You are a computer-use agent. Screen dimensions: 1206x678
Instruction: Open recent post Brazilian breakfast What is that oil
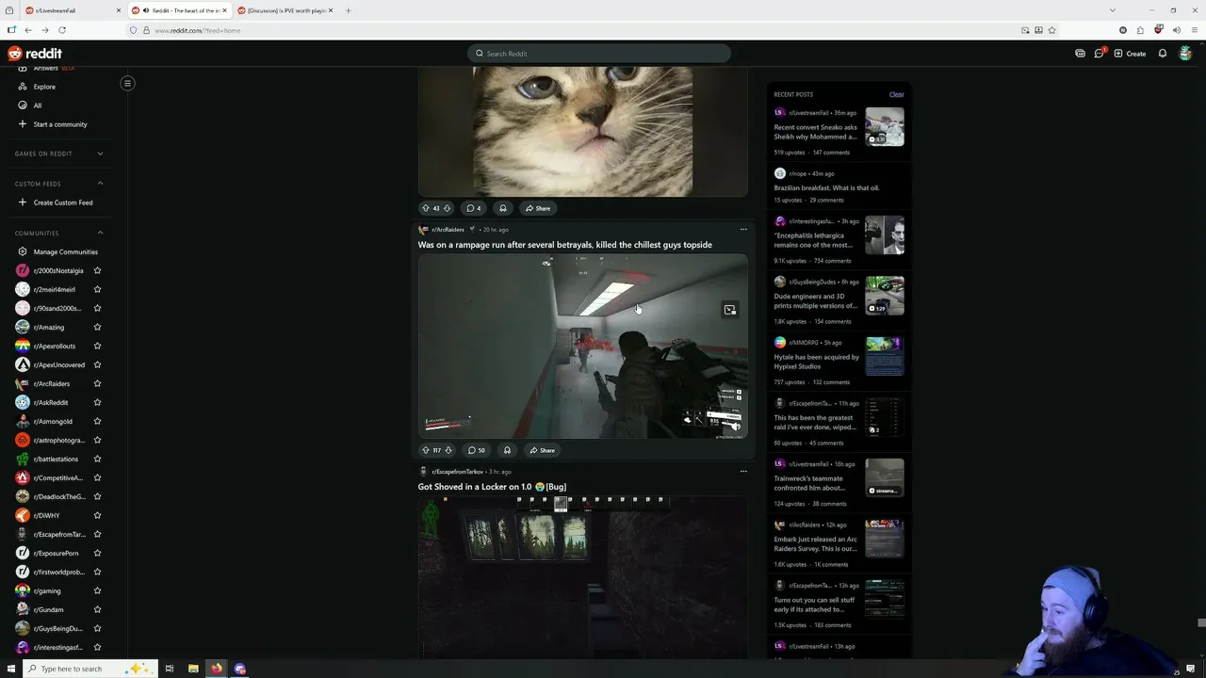826,187
